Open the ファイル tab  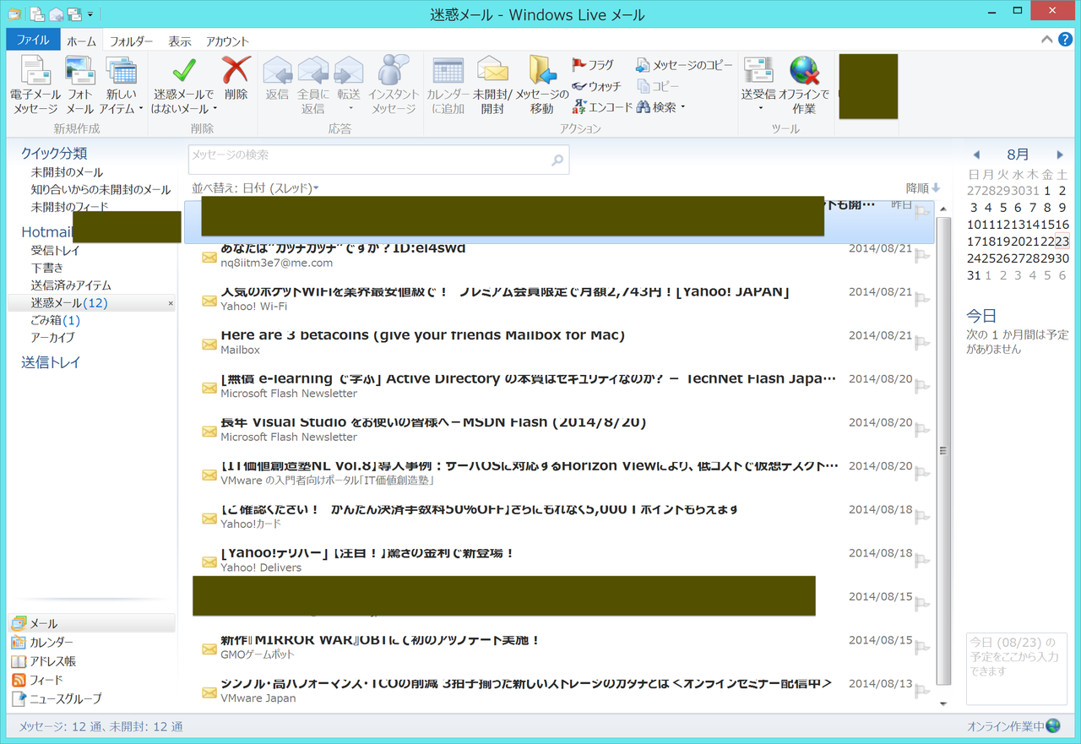click(x=33, y=41)
